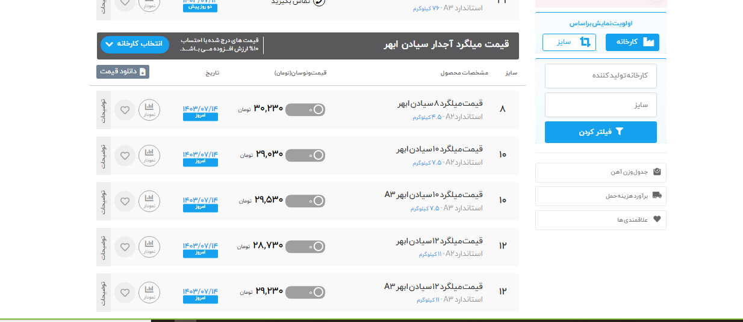Viewport: 743px width, 322px height.
Task: Open chart icon for the 29,230 toman row
Action: [x=149, y=293]
